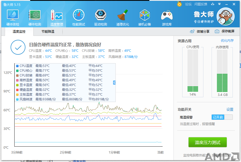
Task: Select 温度管理 thermometer icon
Action: click(57, 15)
